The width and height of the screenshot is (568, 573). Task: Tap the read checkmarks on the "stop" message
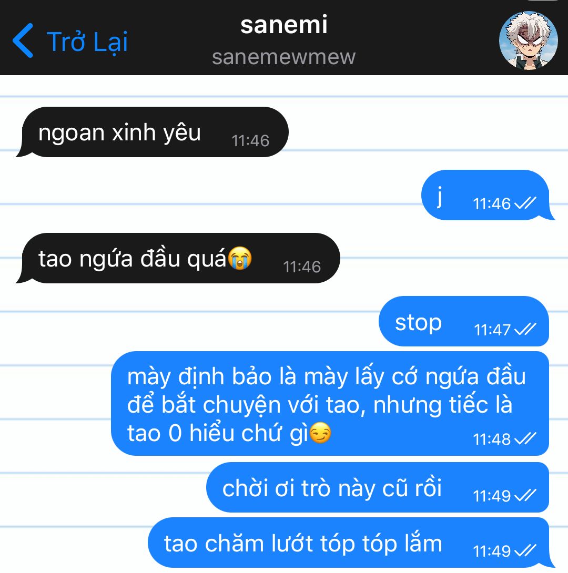coord(525,329)
